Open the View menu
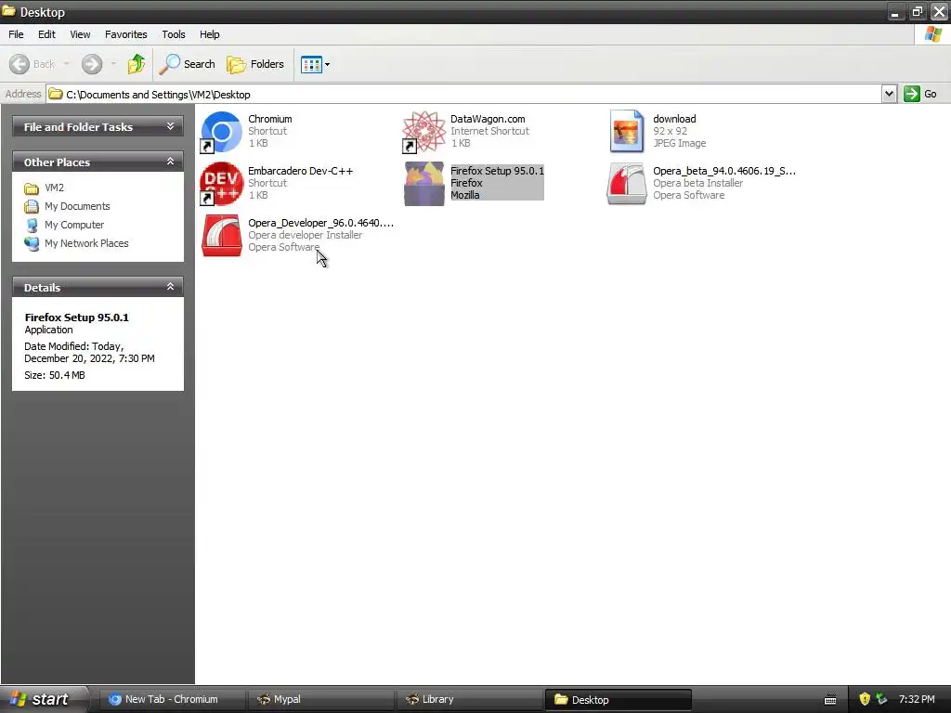This screenshot has width=951, height=713. click(80, 34)
